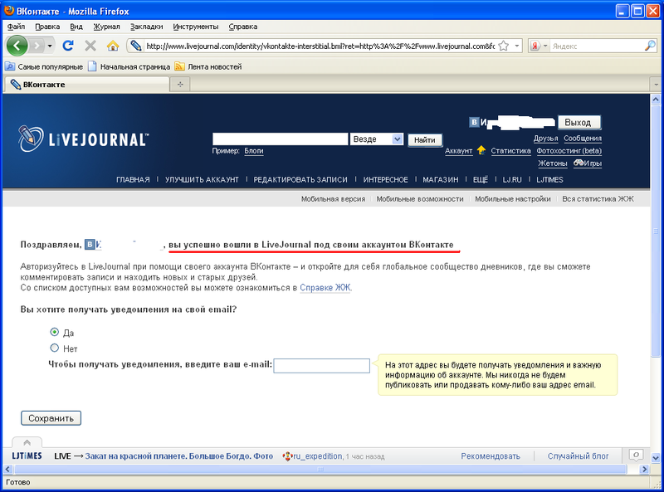Open the Мобильная версия link
Image resolution: width=664 pixels, height=492 pixels.
click(x=333, y=198)
